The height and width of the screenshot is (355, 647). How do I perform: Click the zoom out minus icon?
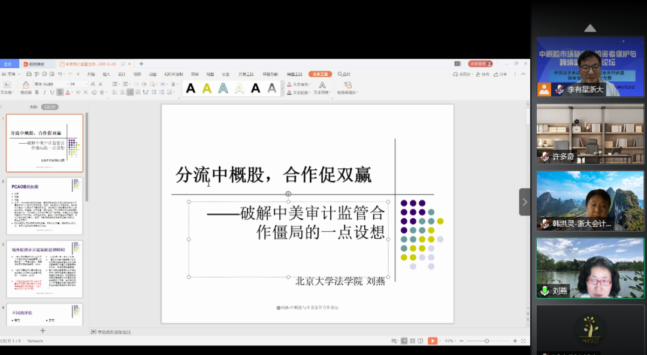pos(461,341)
